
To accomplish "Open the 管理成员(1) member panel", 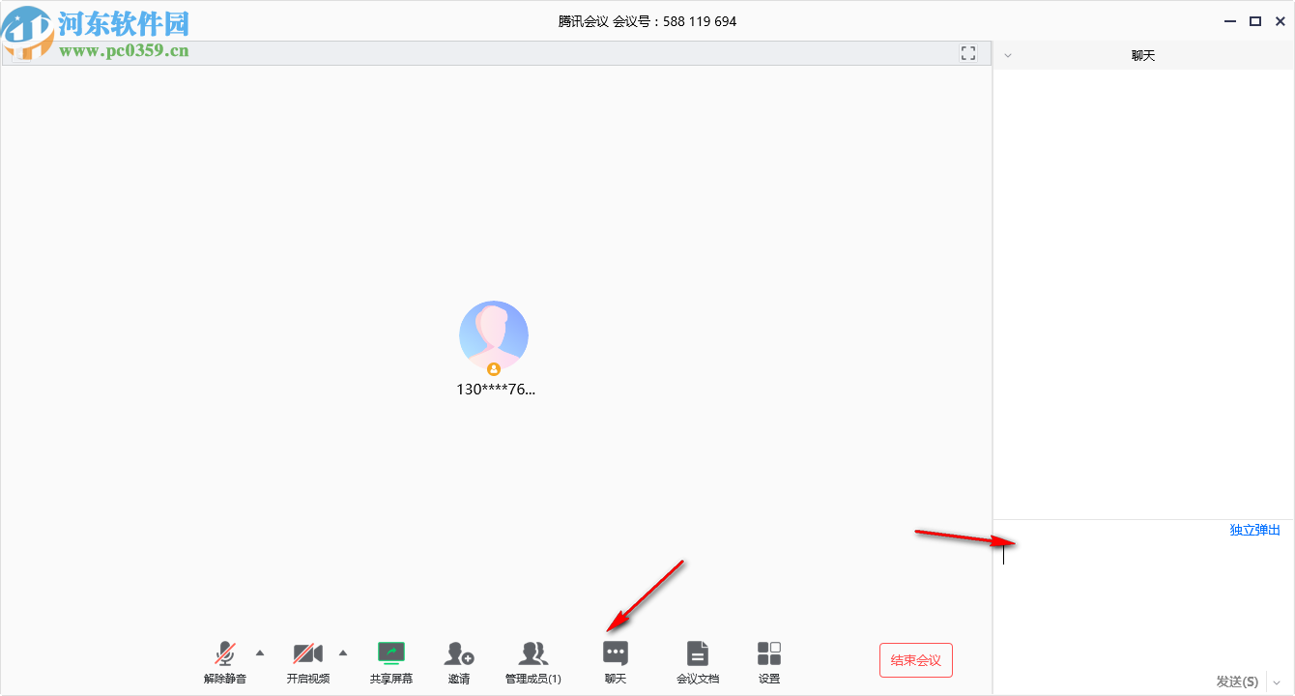I will point(533,662).
